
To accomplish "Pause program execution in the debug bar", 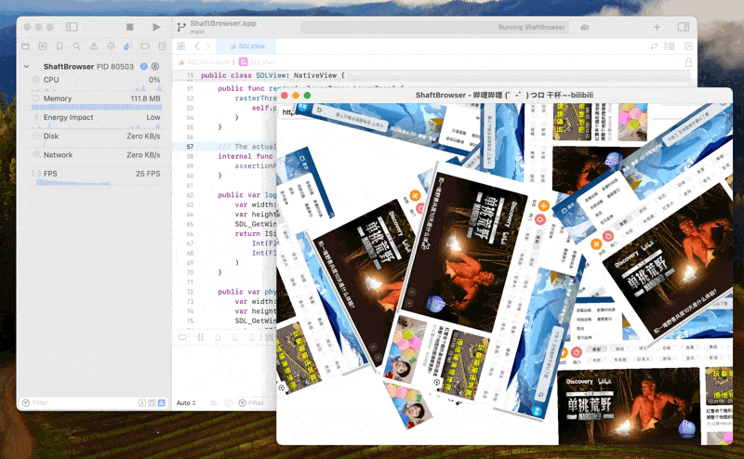I will pos(200,337).
